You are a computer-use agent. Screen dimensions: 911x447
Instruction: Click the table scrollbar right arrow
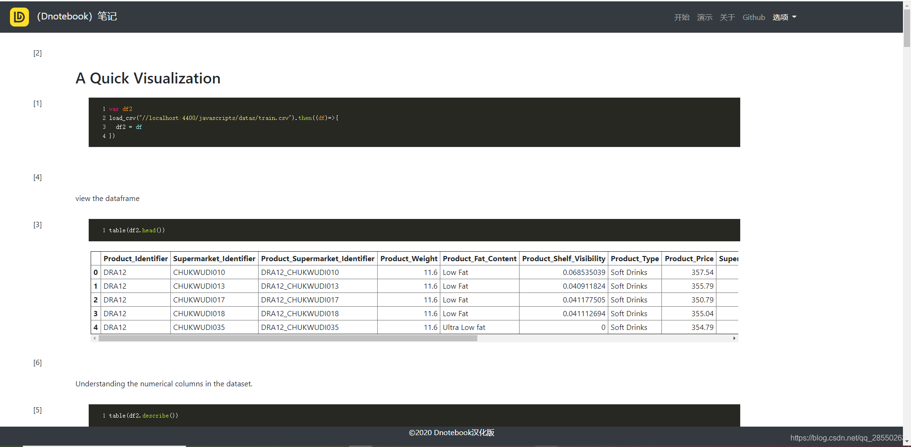point(734,338)
